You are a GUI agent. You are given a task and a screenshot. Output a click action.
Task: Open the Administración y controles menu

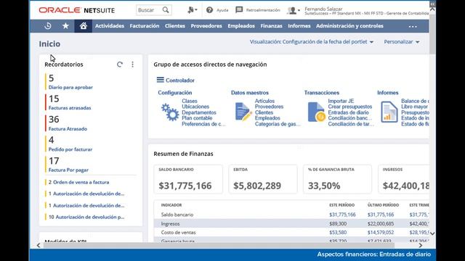click(349, 26)
